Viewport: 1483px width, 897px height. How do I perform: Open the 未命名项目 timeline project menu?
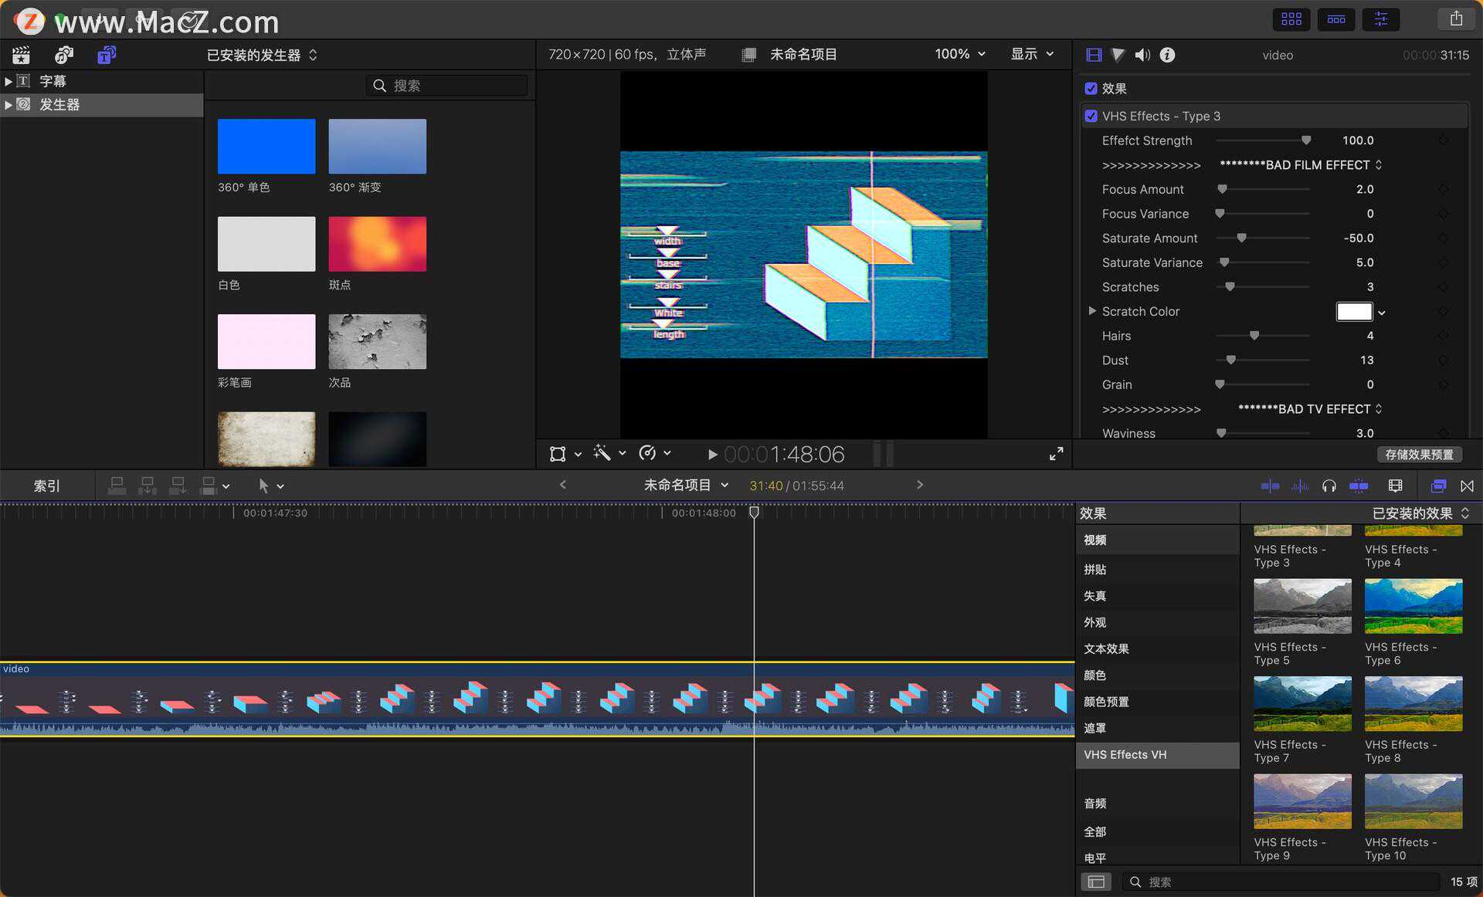tap(686, 485)
